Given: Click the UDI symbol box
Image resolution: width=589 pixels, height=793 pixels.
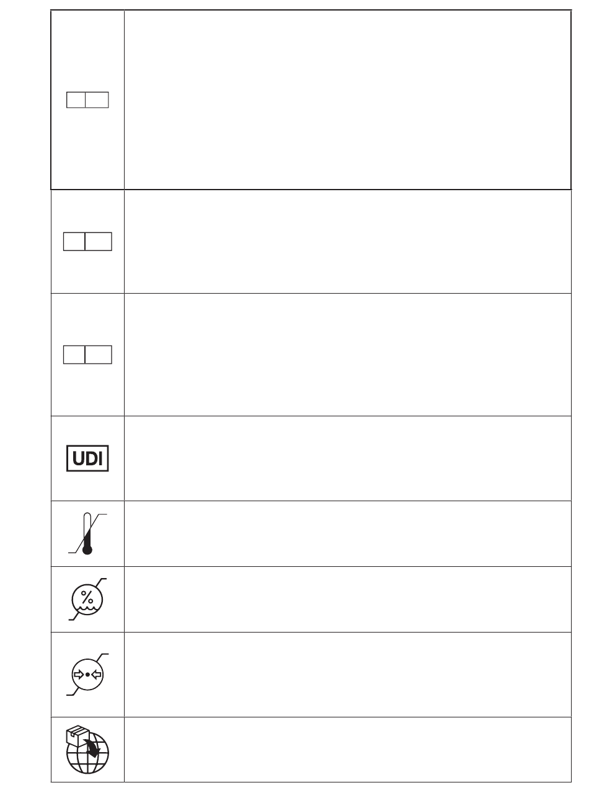Looking at the screenshot, I should 87,458.
